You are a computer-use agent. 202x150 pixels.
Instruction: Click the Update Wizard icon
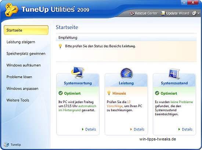(x=163, y=13)
